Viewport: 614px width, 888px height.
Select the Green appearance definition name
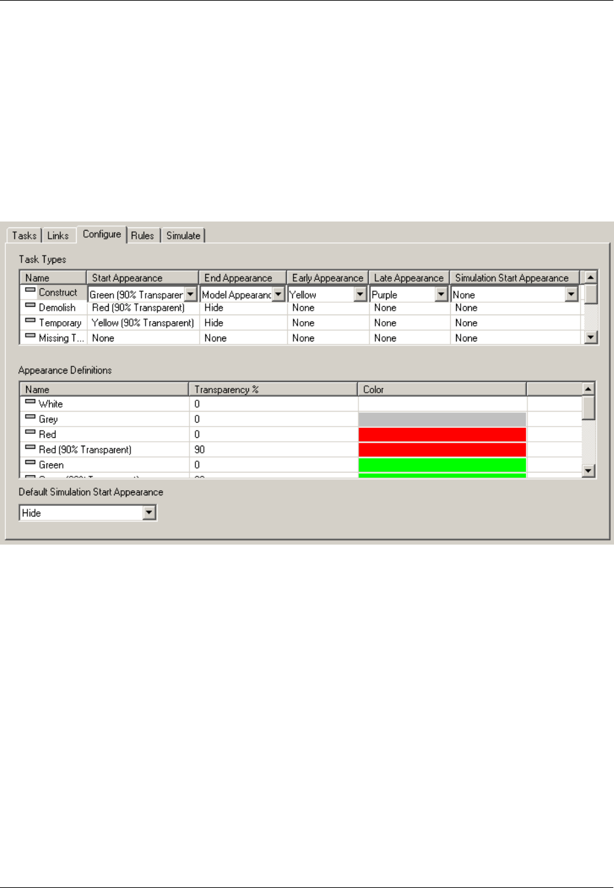pyautogui.click(x=51, y=465)
